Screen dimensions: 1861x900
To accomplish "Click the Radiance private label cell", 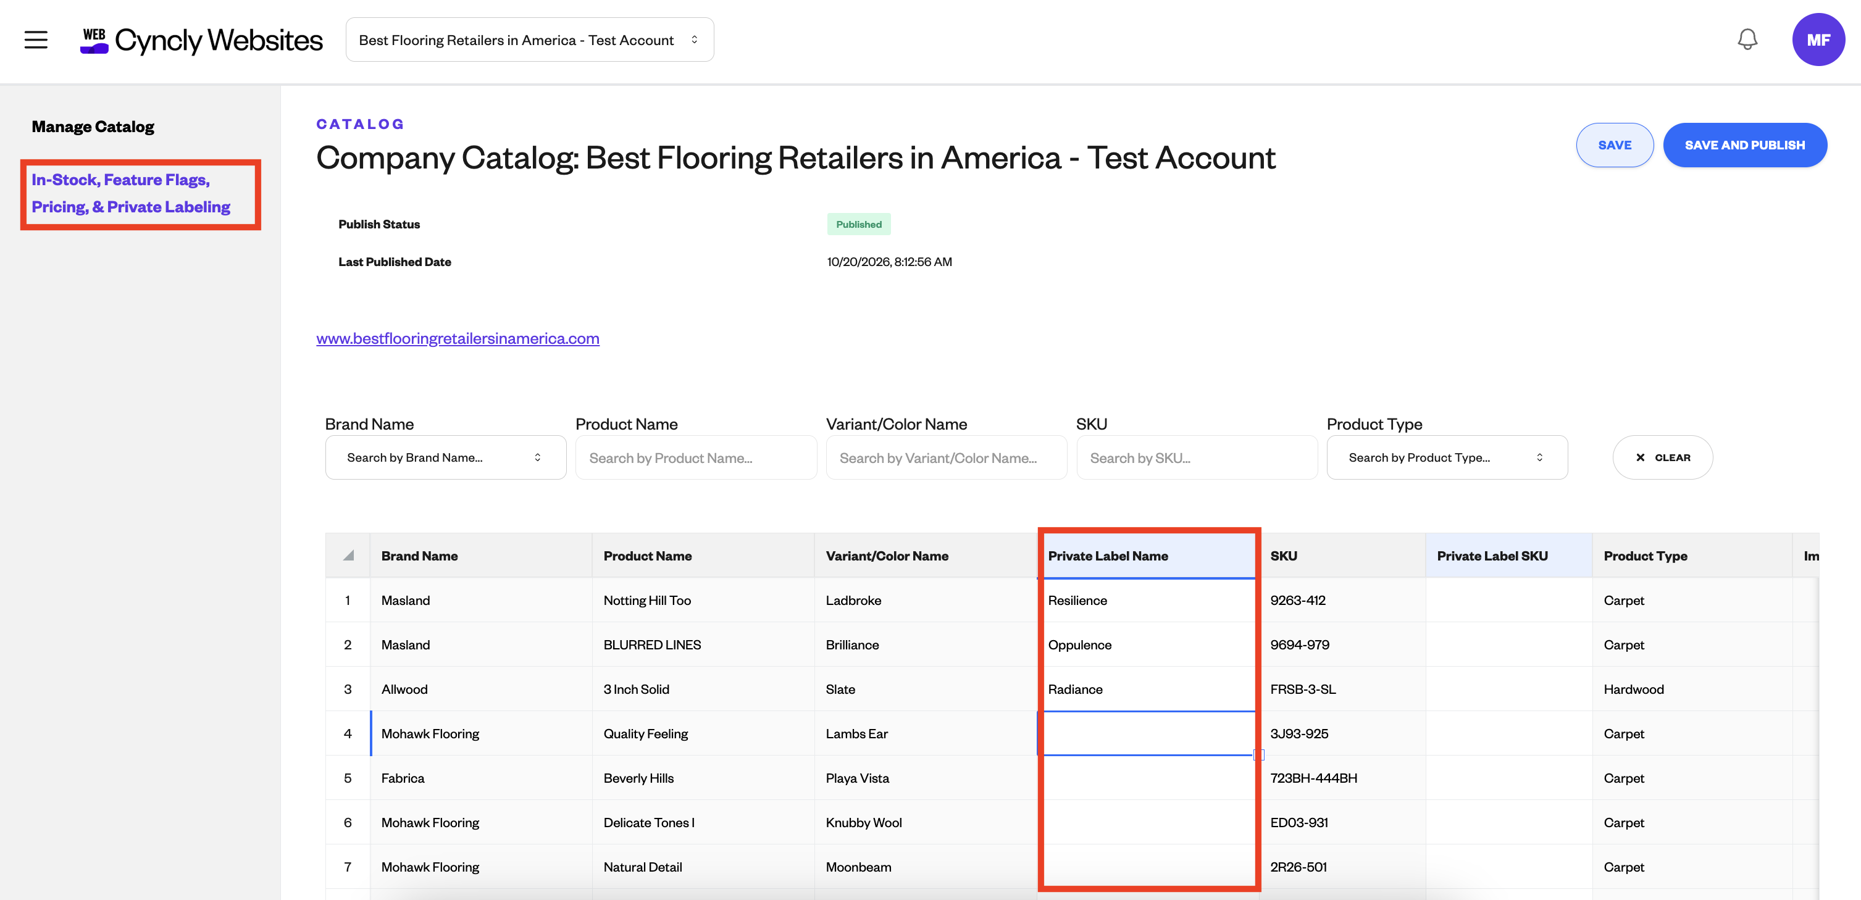I will [1148, 689].
